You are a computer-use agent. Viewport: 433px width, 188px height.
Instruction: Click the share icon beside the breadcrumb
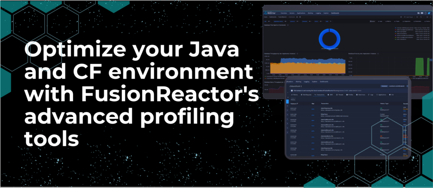pos(300,17)
